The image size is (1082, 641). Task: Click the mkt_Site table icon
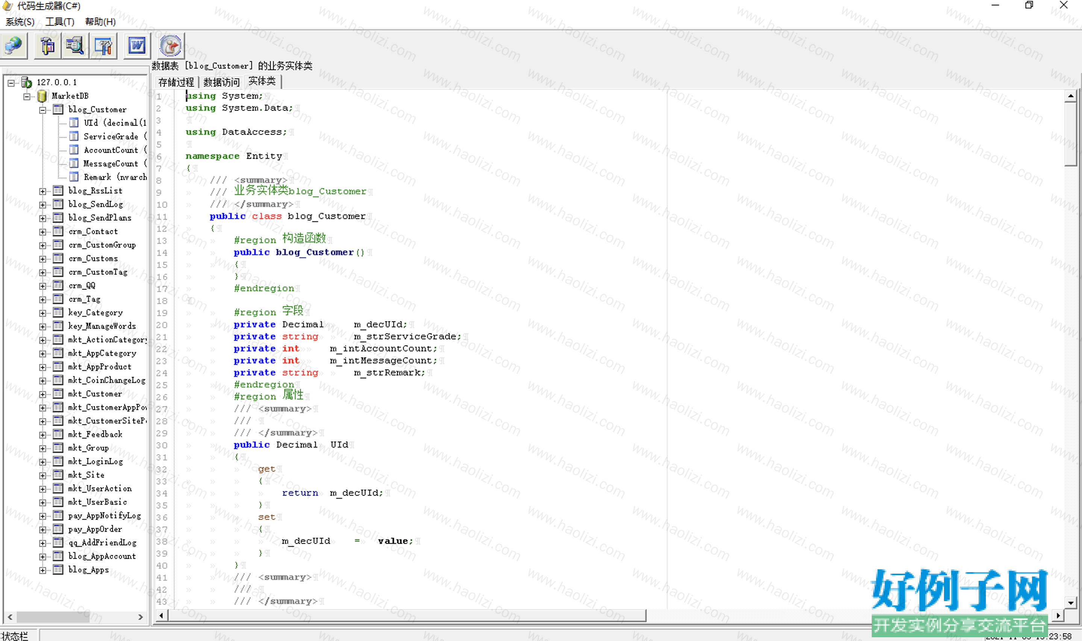click(x=58, y=475)
